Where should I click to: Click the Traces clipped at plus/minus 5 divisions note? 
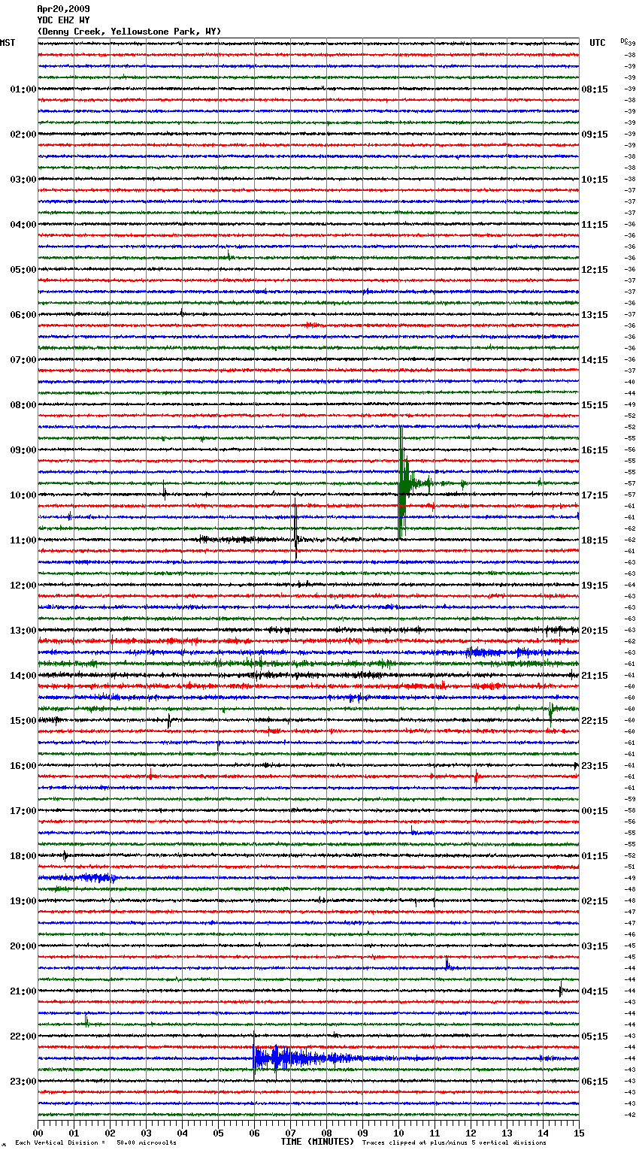click(x=454, y=1142)
